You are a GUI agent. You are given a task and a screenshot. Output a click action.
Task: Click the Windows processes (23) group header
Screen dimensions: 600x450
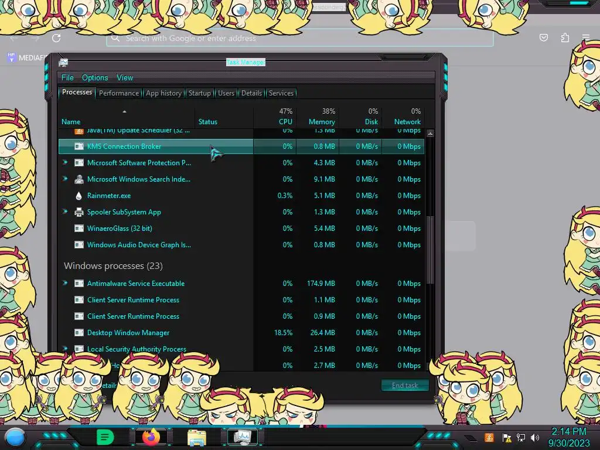pos(113,266)
